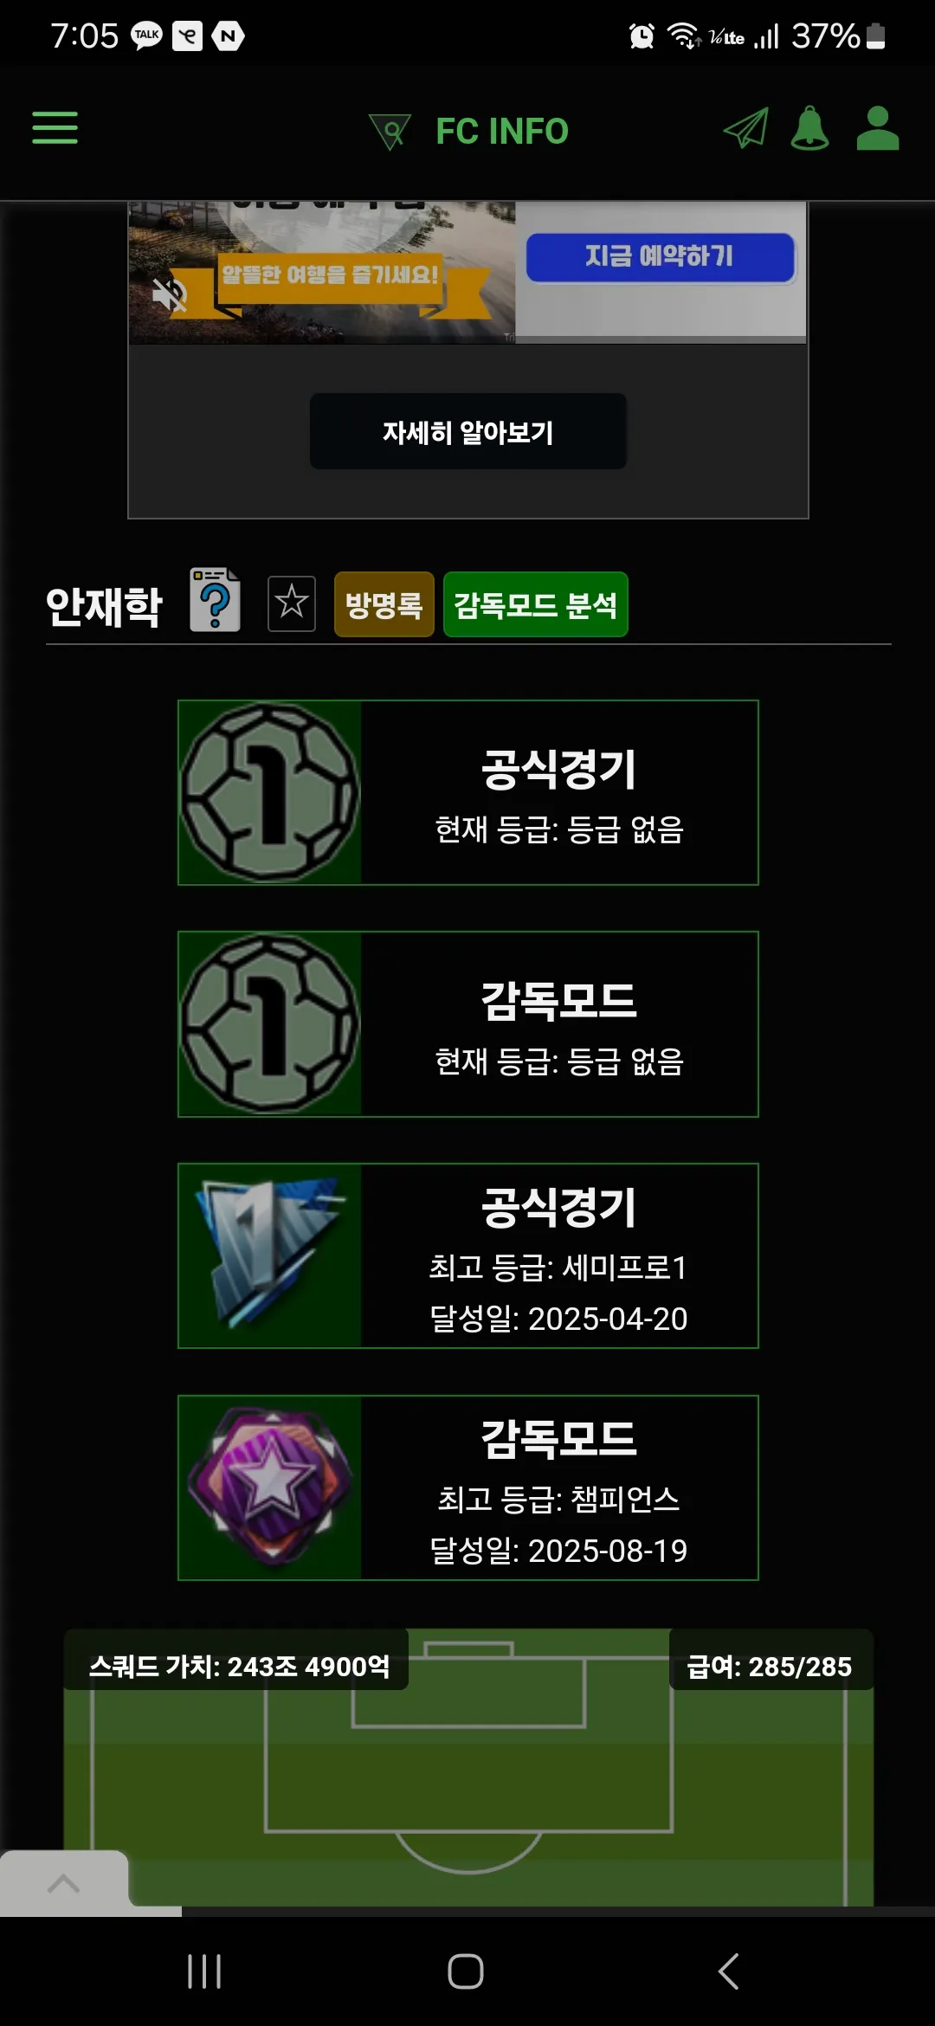This screenshot has width=935, height=2026.
Task: Open the question mark document icon
Action: [216, 600]
